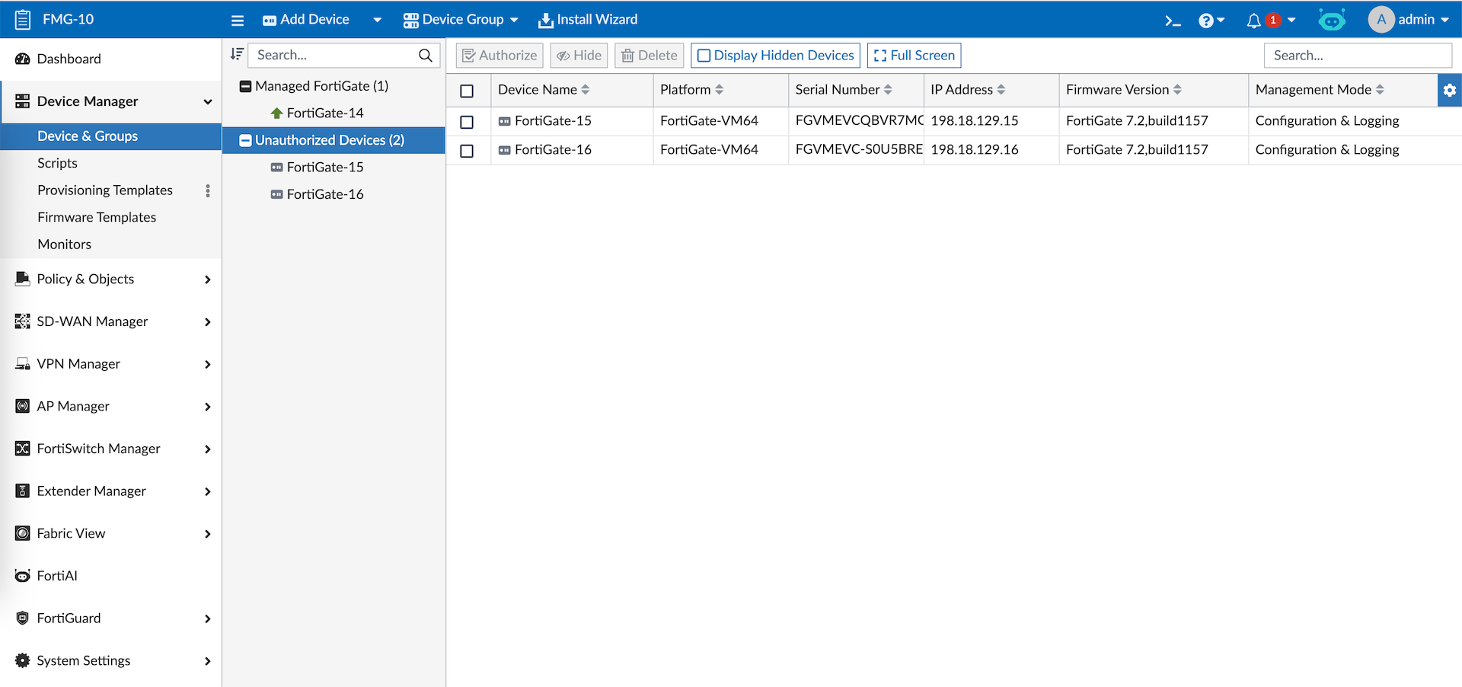
Task: Click the device tree sort icon
Action: pos(237,54)
